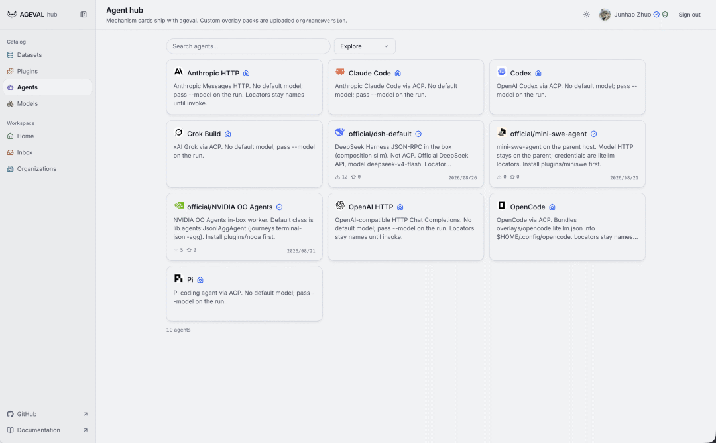
Task: Click the OpenCode logo icon
Action: coord(501,206)
